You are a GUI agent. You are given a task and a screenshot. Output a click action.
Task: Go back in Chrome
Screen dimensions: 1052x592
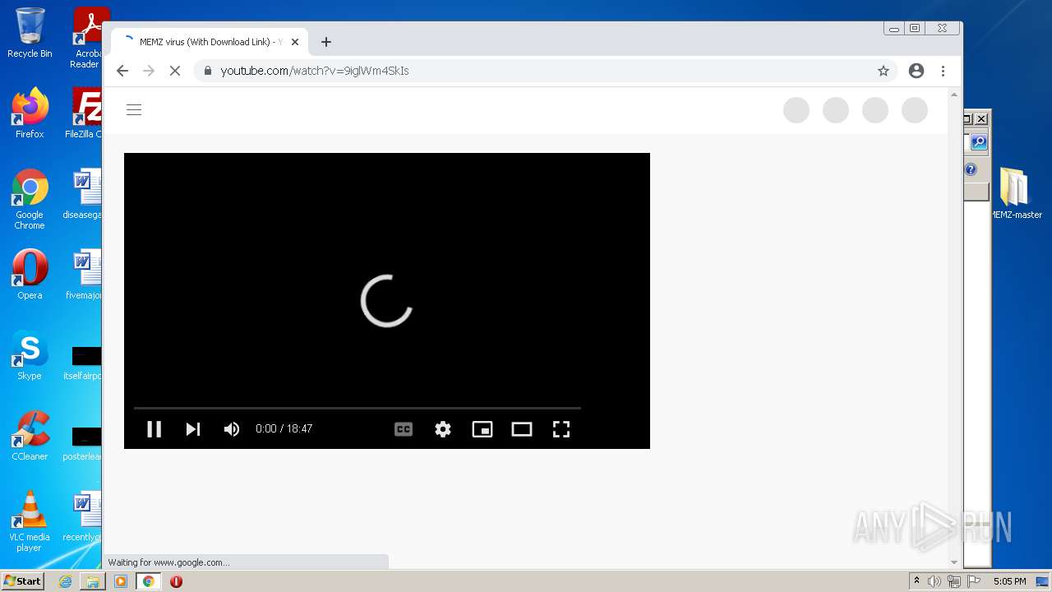coord(122,71)
